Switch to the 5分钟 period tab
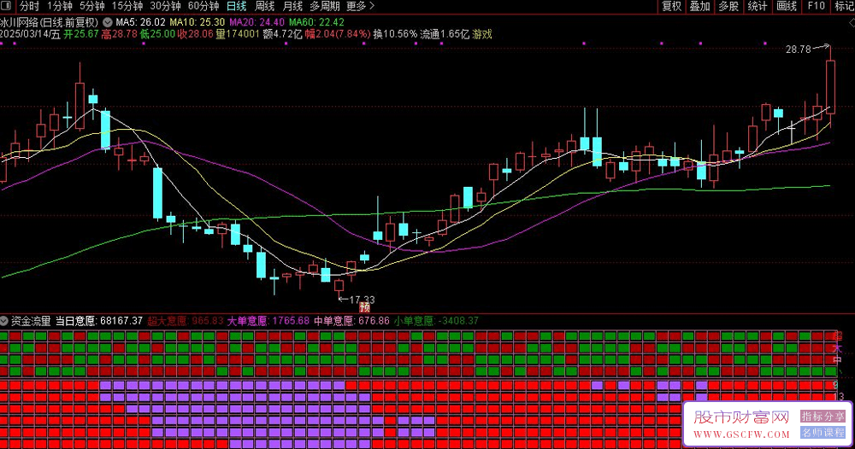Viewport: 855px width, 449px height. tap(92, 6)
